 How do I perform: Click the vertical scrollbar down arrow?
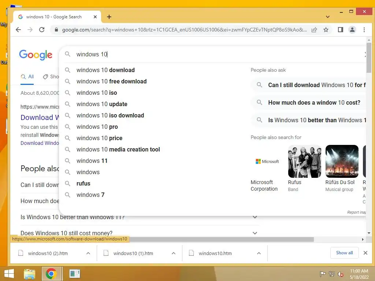tap(369, 233)
